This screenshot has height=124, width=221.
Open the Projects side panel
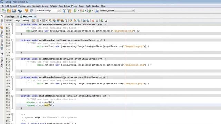click(2, 23)
